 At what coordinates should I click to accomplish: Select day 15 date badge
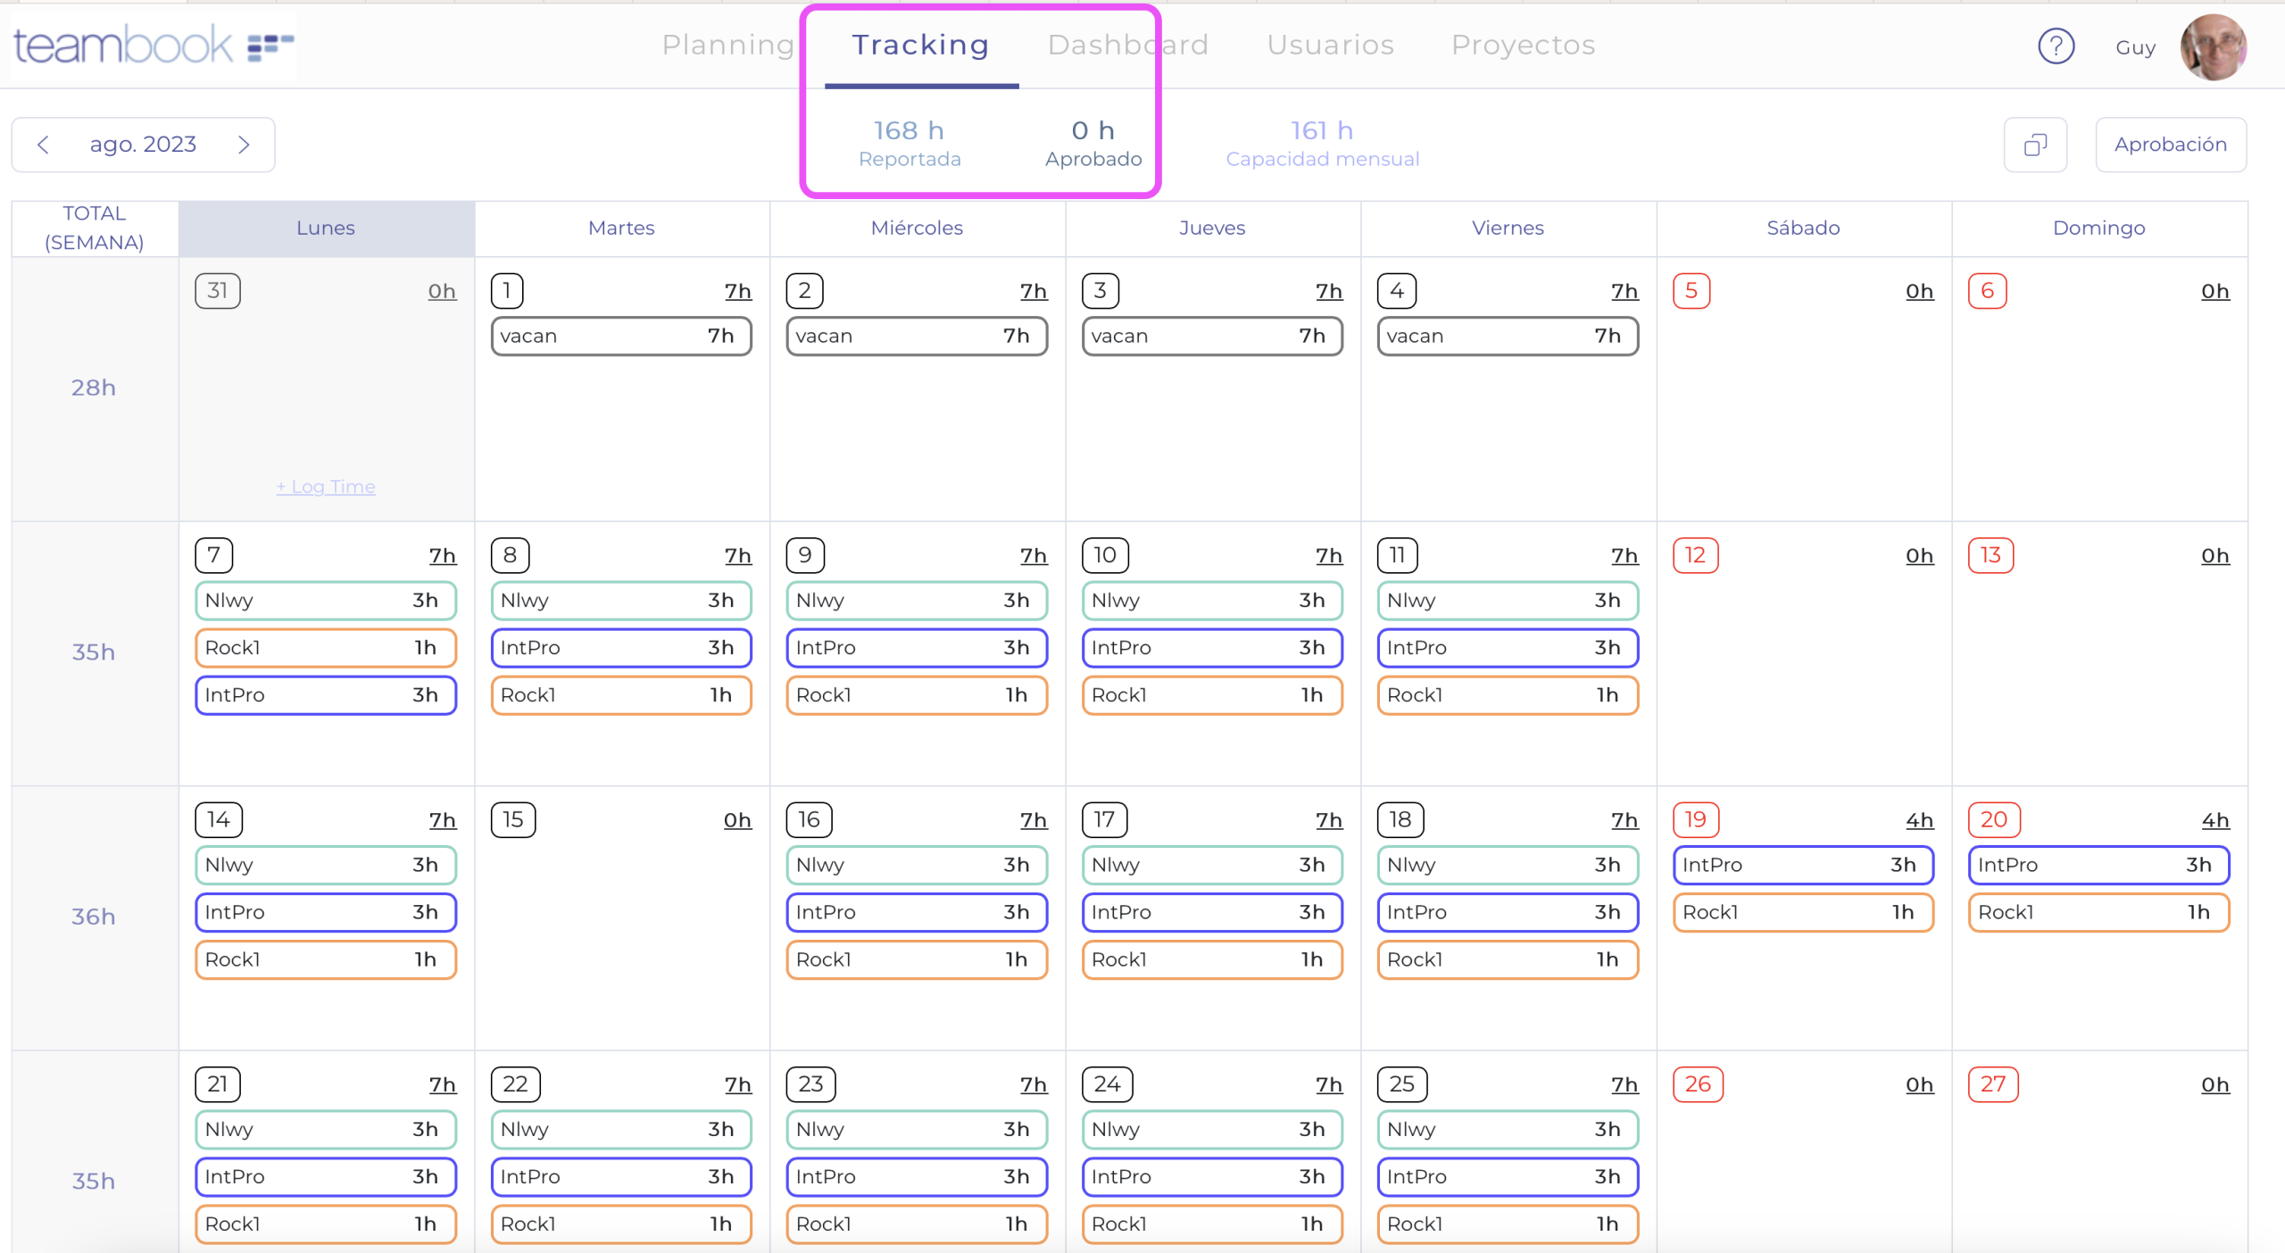click(513, 819)
